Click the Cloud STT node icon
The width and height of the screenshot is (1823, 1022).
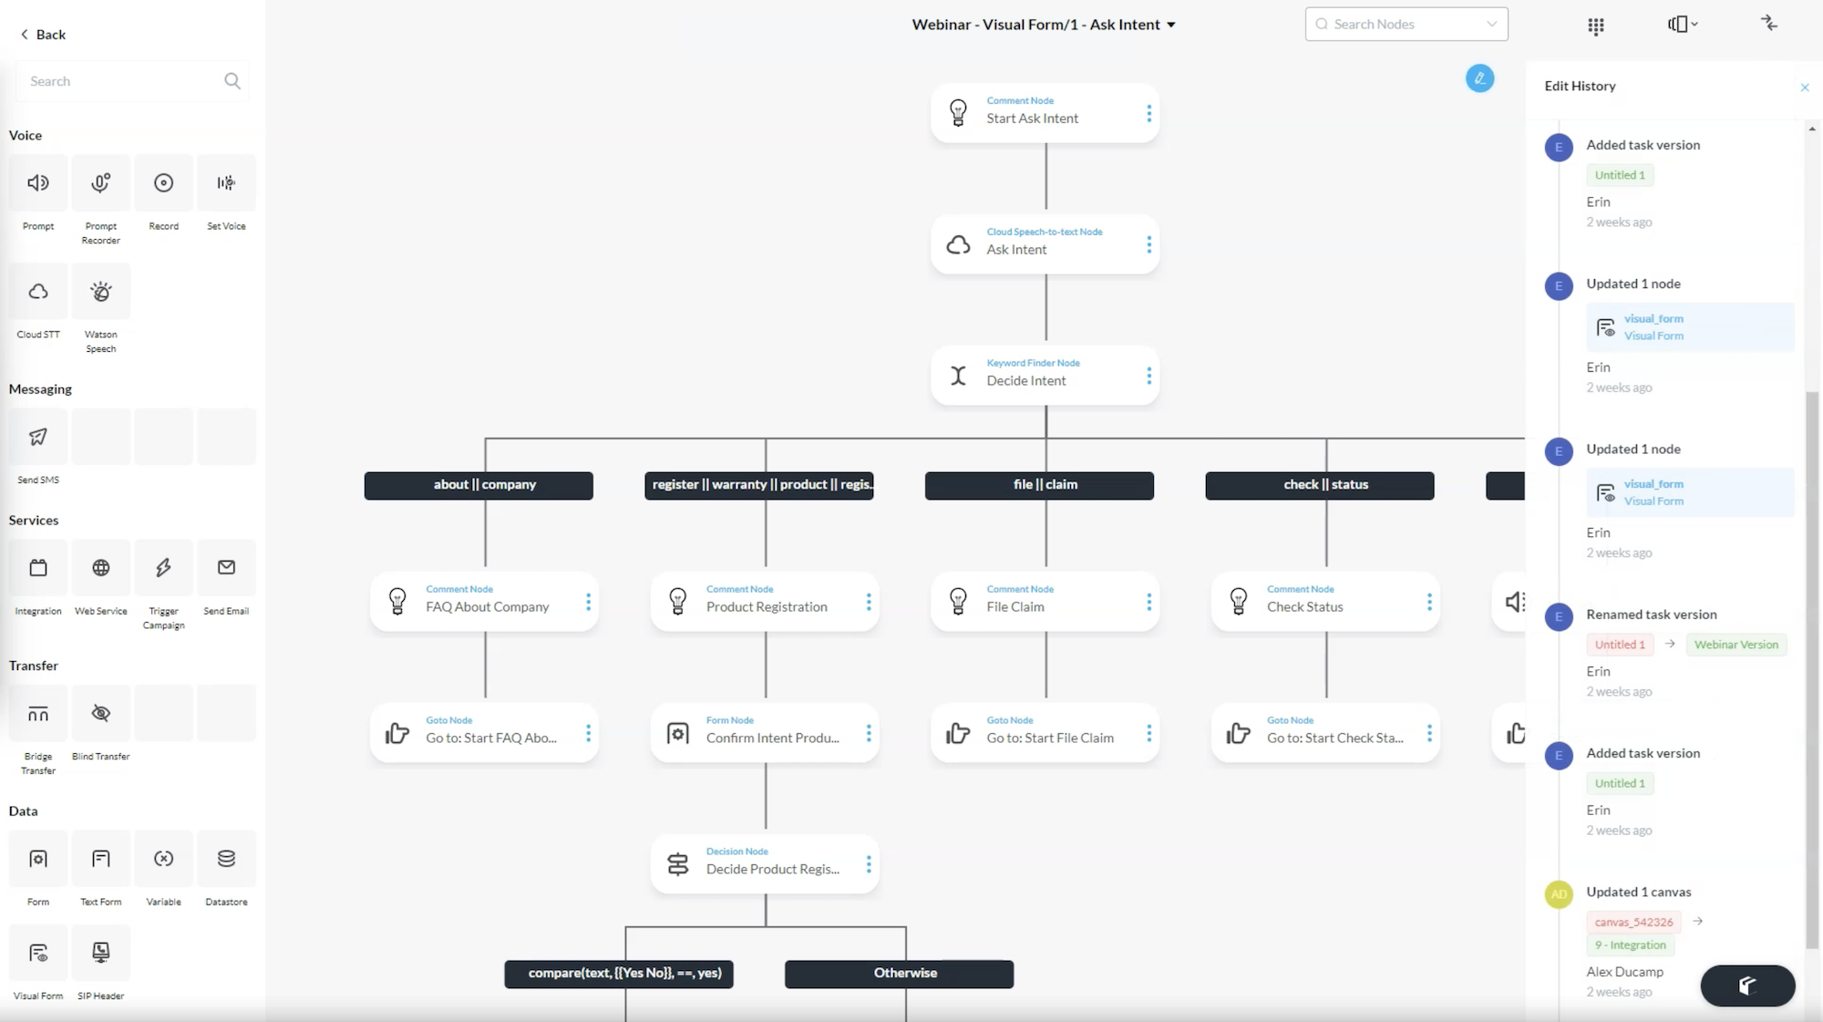point(37,291)
